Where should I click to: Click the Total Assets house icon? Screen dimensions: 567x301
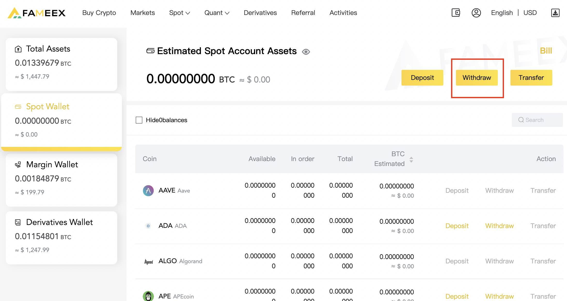coord(18,49)
